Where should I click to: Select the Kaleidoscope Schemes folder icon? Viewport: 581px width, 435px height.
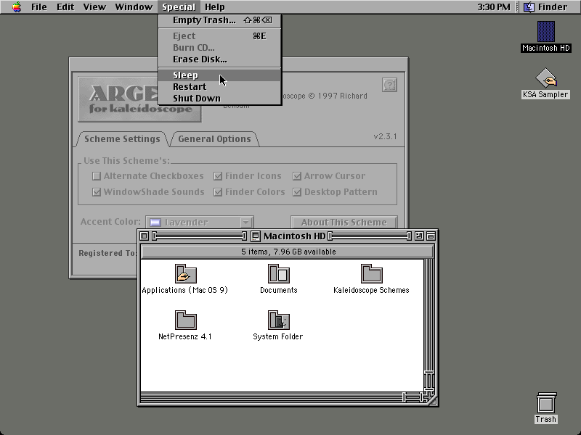[371, 274]
